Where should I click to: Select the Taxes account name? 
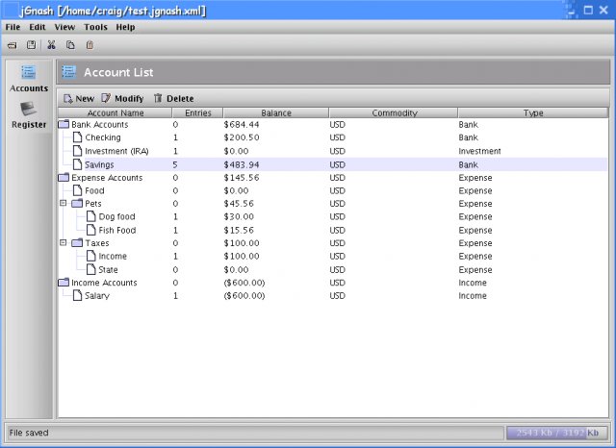pos(97,243)
